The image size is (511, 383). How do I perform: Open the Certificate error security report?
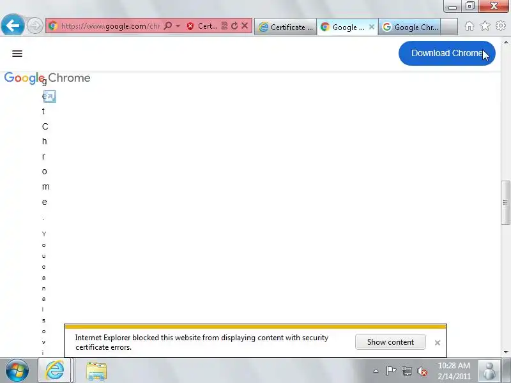click(x=202, y=26)
